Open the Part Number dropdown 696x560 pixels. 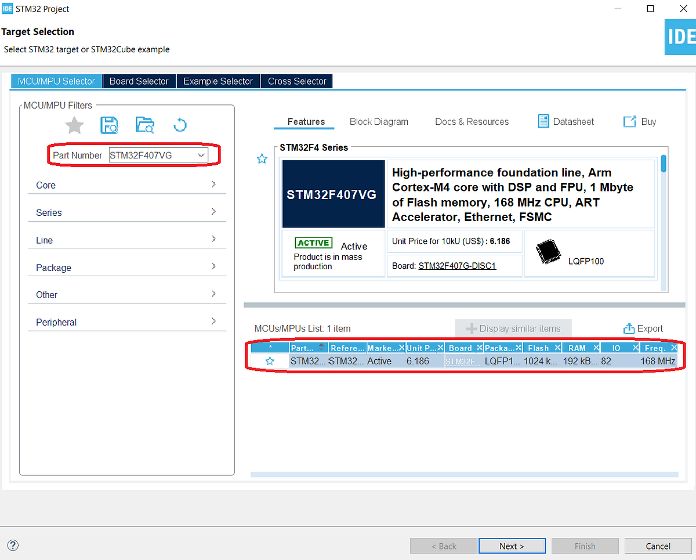click(201, 155)
